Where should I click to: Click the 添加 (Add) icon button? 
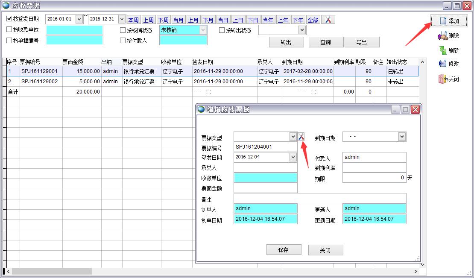click(x=449, y=21)
